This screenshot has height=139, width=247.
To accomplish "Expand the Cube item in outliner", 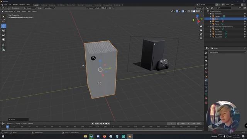I will 211,19.
